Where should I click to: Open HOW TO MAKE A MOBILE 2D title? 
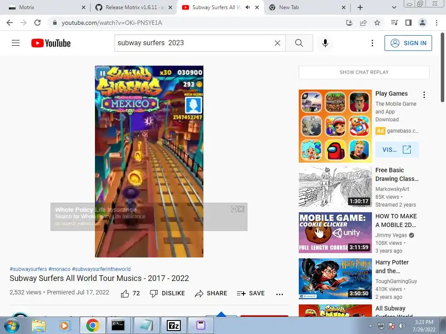[x=396, y=220]
